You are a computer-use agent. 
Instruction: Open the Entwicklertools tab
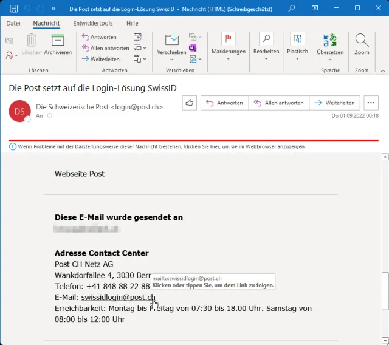[93, 23]
